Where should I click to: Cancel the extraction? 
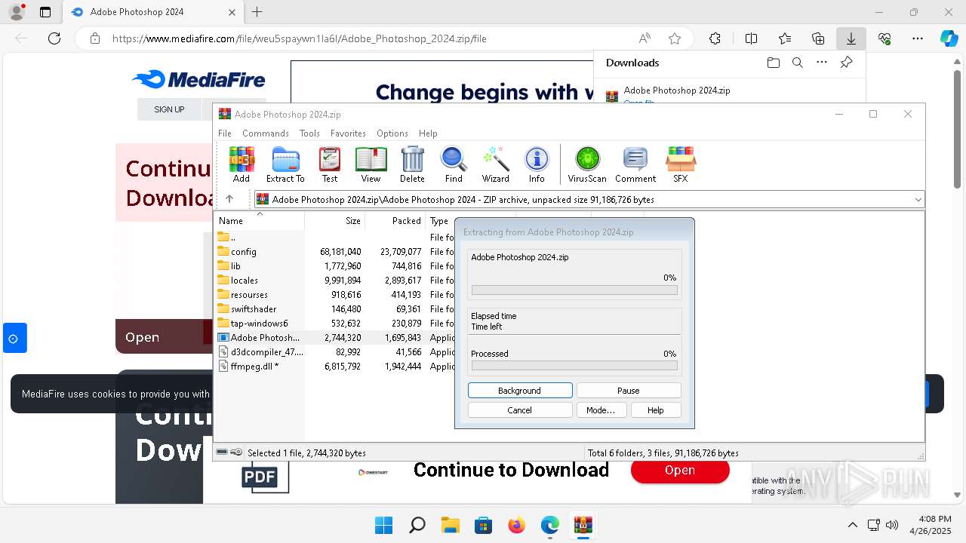(x=520, y=410)
